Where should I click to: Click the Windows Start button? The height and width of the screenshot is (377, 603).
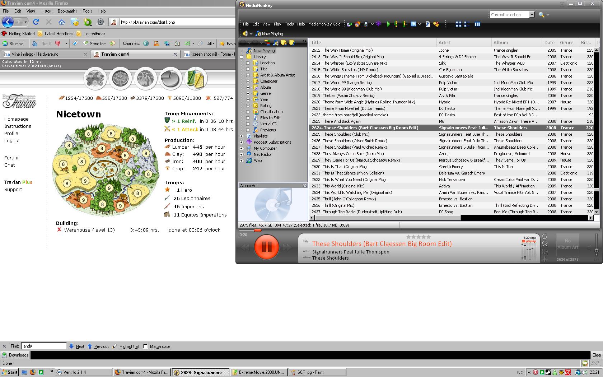(10, 372)
